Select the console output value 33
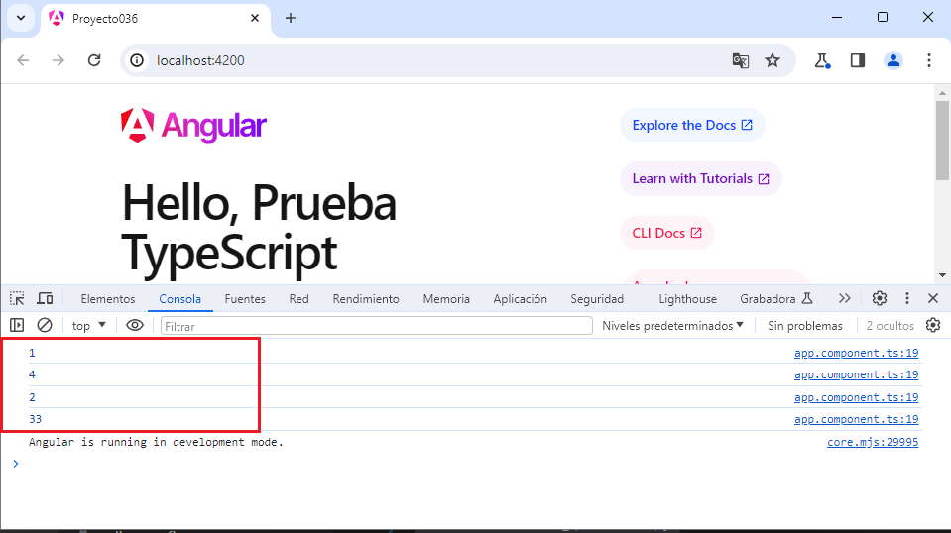 pos(35,419)
